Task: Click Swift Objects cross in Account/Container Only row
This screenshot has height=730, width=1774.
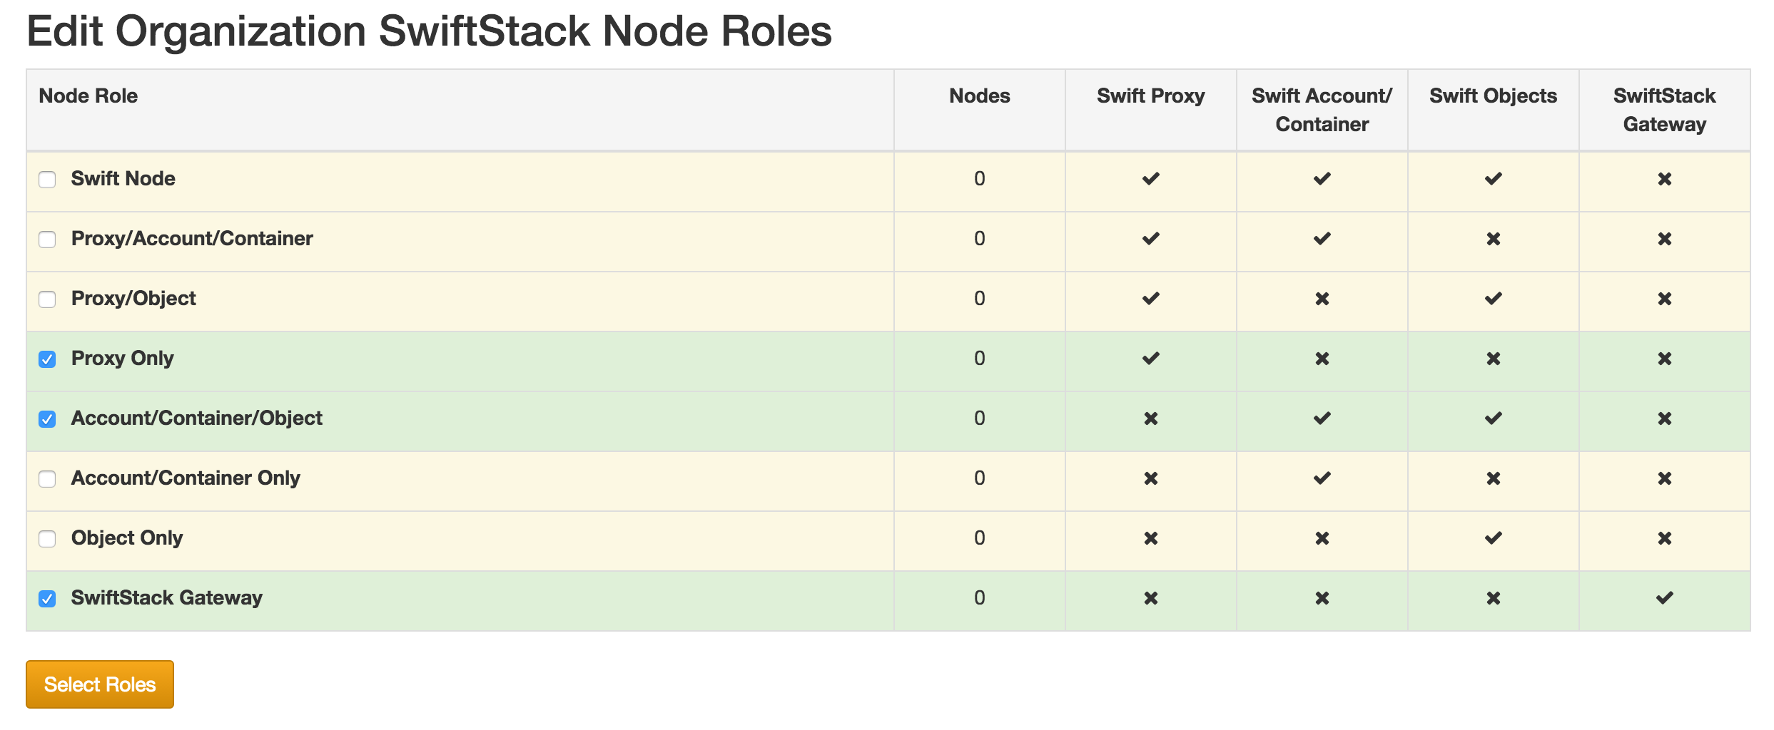Action: click(x=1494, y=478)
